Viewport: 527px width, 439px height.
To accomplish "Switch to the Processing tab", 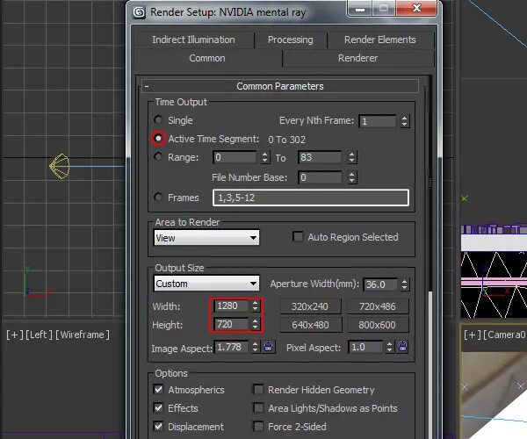I will coord(291,40).
